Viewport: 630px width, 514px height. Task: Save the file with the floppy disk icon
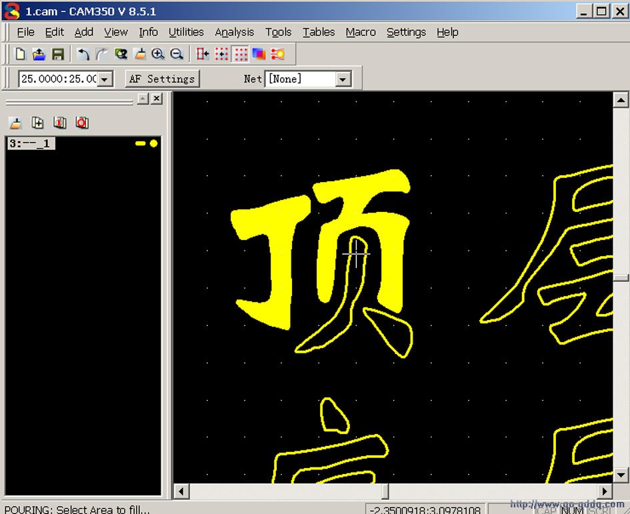coord(58,54)
